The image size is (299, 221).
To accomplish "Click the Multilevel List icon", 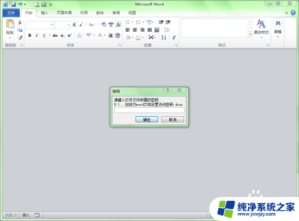I will (x=149, y=22).
